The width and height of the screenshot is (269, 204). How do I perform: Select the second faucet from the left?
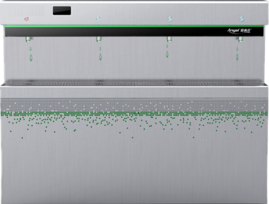(x=99, y=39)
